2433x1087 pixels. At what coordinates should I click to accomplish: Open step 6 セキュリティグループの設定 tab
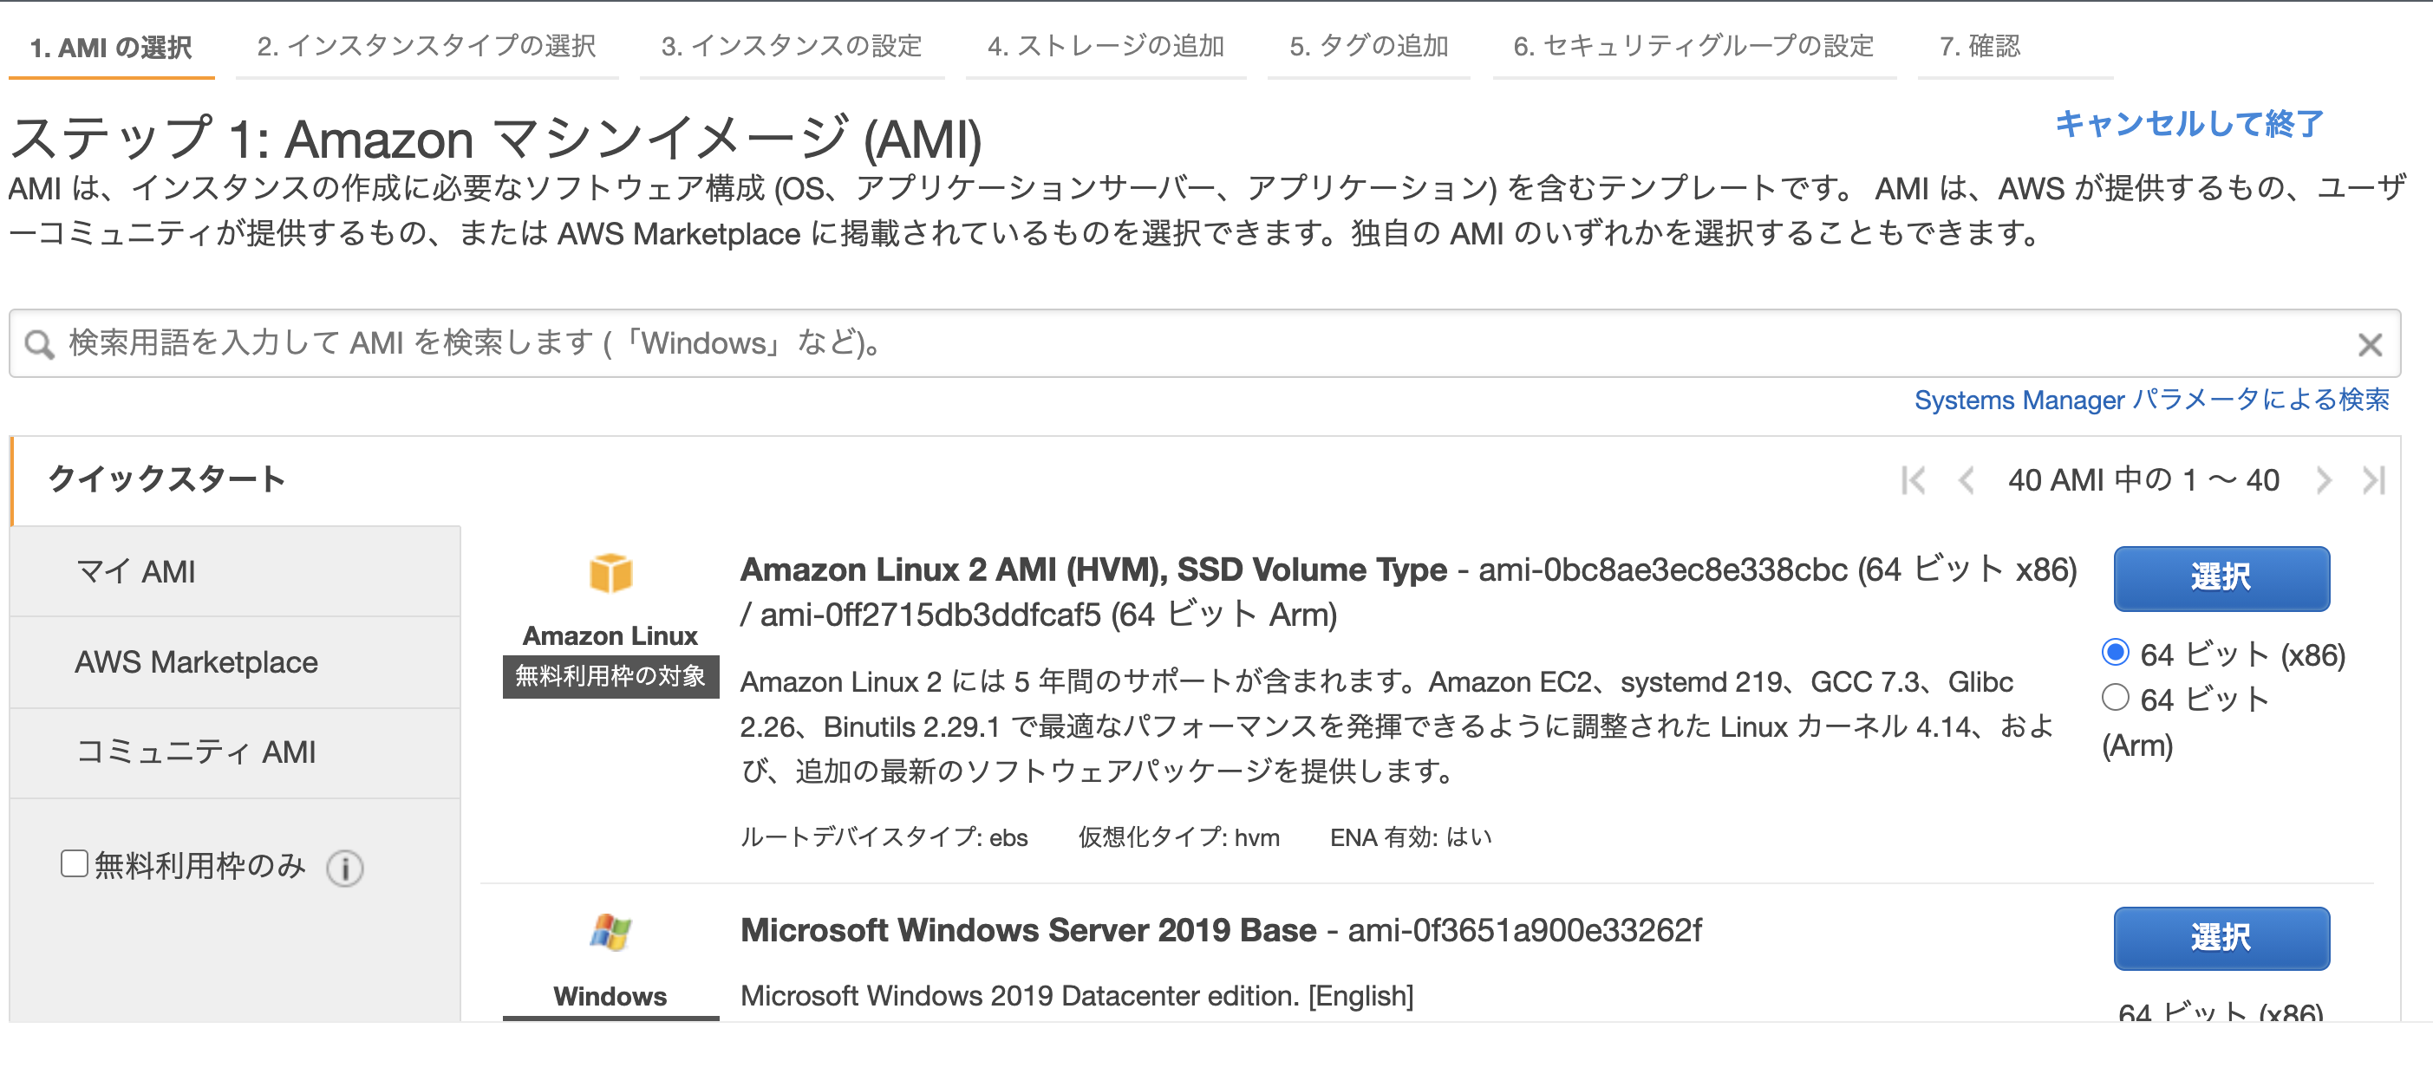(1693, 45)
